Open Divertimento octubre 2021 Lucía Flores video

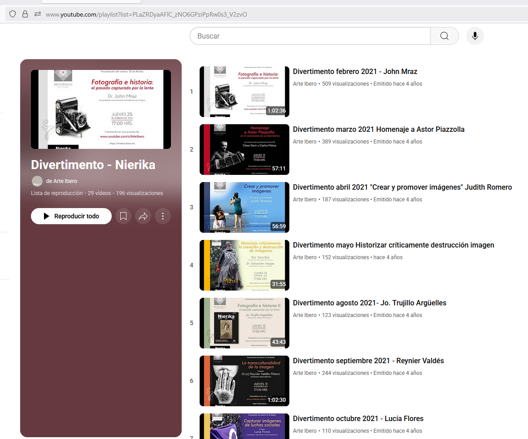pos(358,419)
